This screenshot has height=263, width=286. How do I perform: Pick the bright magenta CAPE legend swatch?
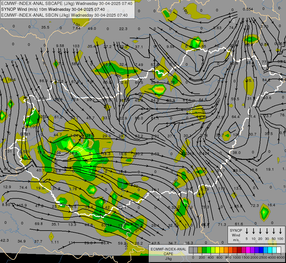[x=248, y=250]
